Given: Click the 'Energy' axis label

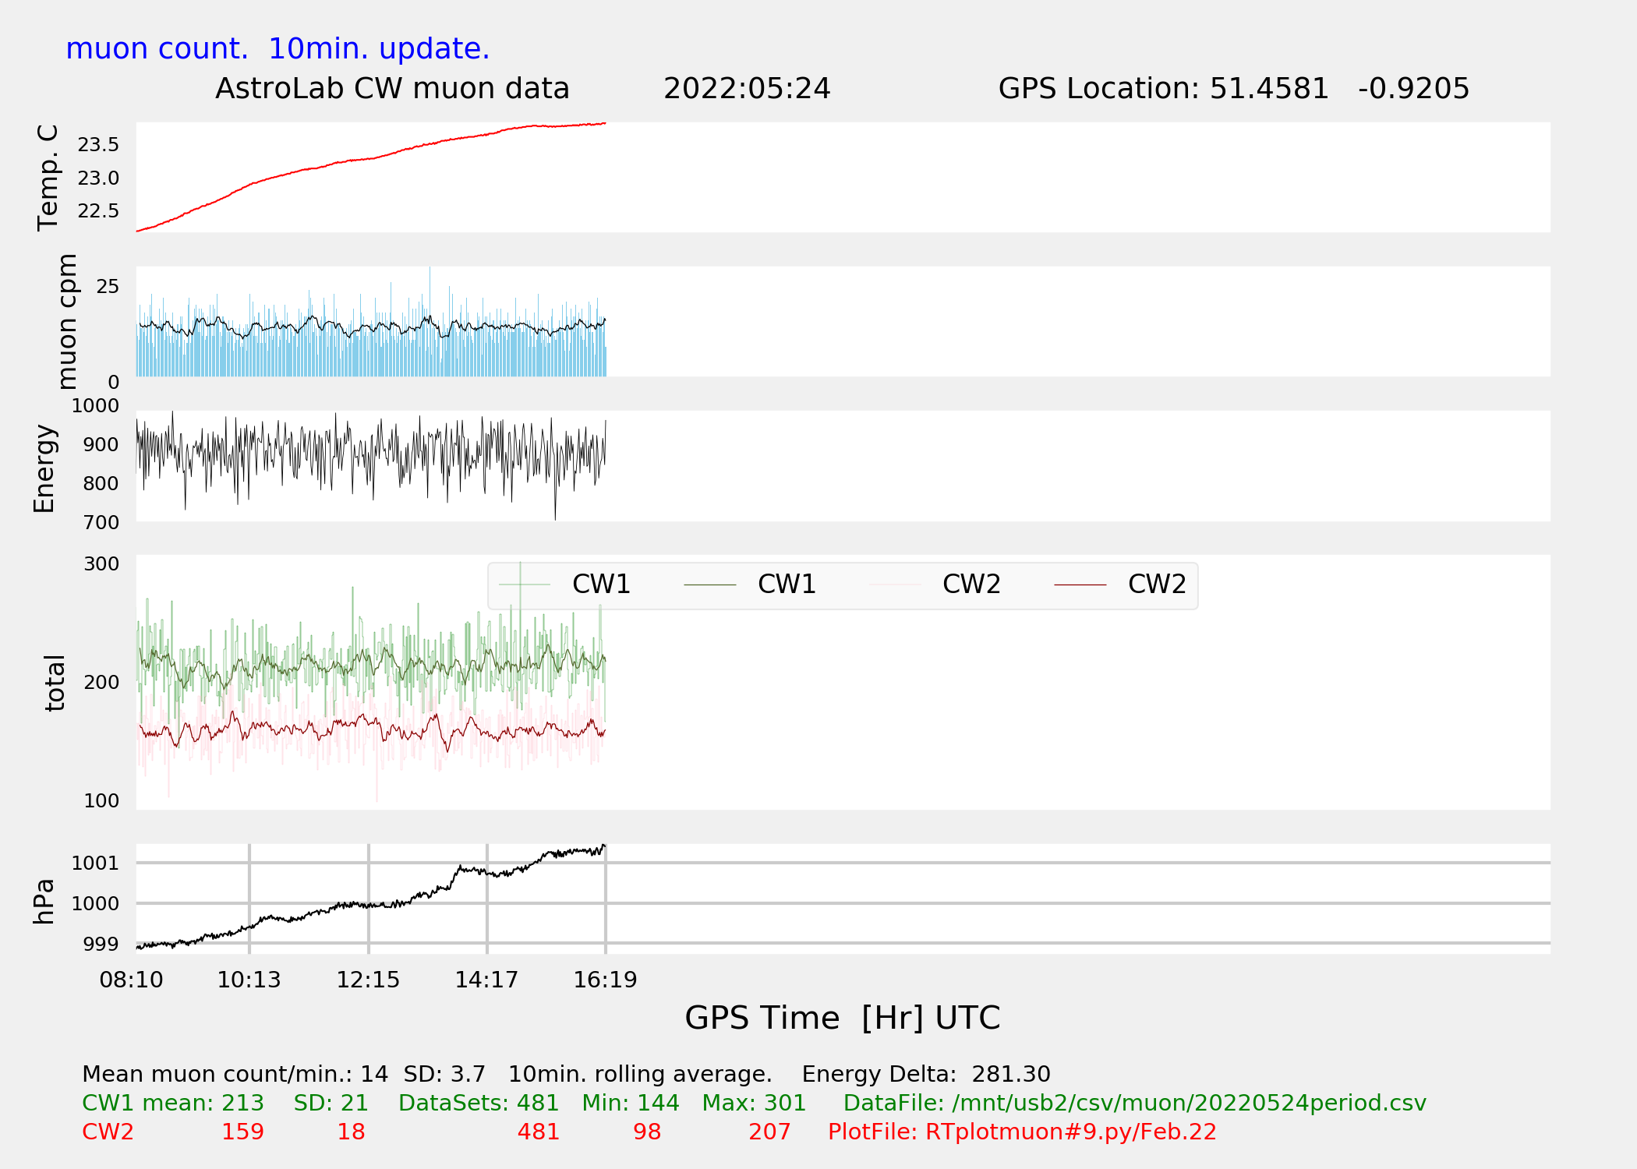Looking at the screenshot, I should point(44,468).
